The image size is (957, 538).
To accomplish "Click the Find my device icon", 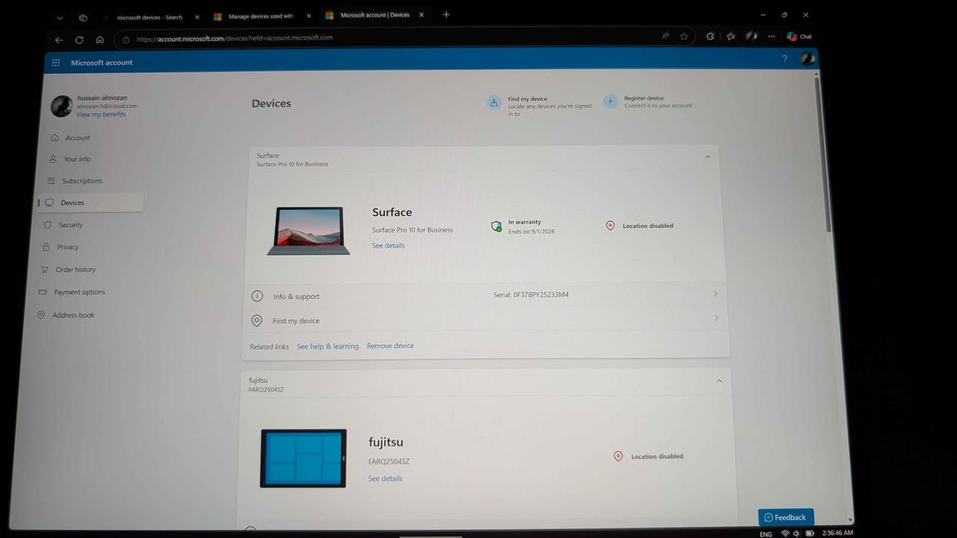I will [x=493, y=103].
